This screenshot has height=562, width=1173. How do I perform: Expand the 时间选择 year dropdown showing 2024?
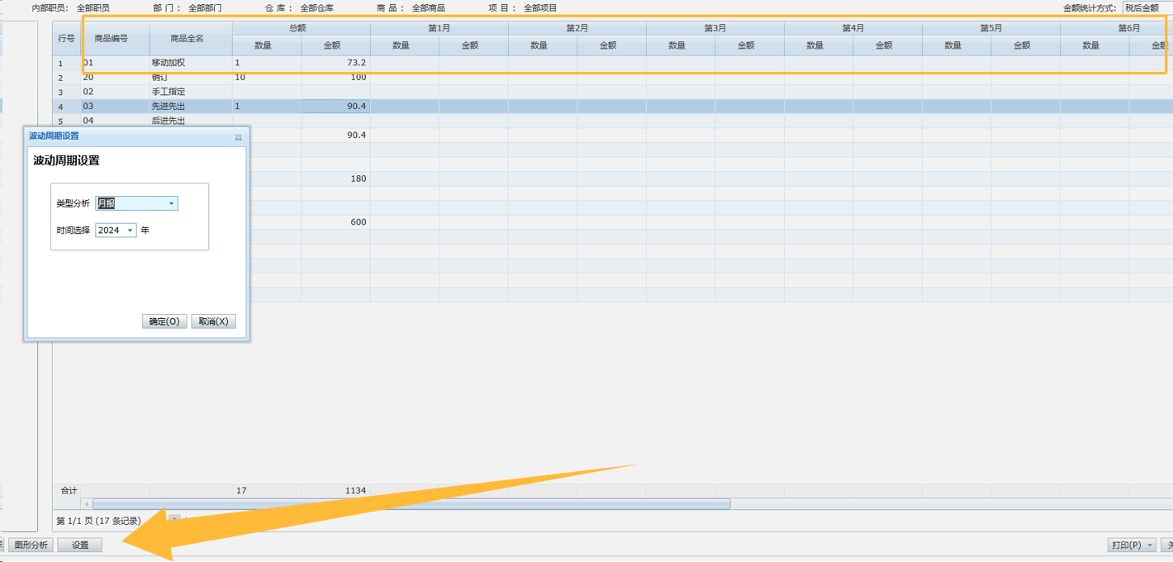click(131, 231)
